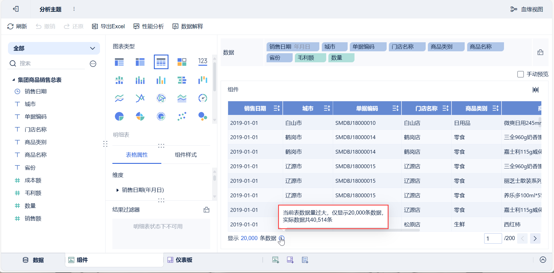Enable the 手动预览 checkbox
The height and width of the screenshot is (273, 554).
[x=520, y=74]
